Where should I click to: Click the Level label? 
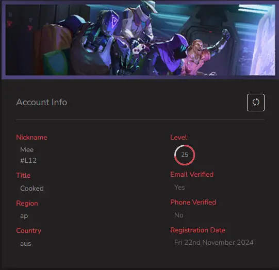click(x=178, y=137)
